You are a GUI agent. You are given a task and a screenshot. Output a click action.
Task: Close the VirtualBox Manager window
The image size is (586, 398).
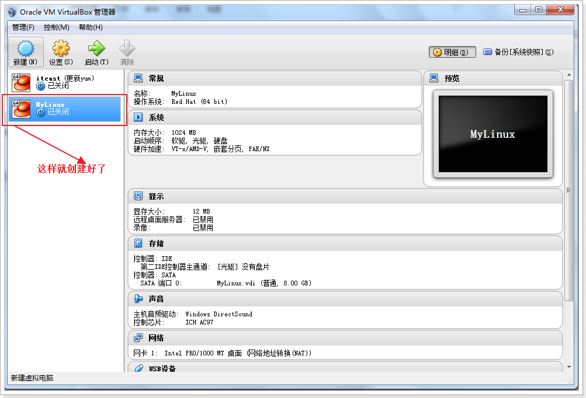pos(560,10)
